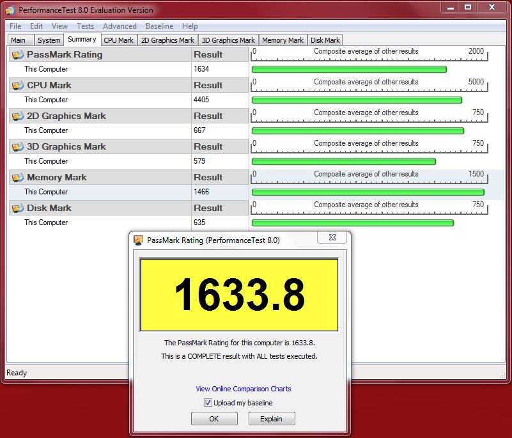This screenshot has width=512, height=438.
Task: Click the PassMark Rating green result bar
Action: [x=349, y=69]
